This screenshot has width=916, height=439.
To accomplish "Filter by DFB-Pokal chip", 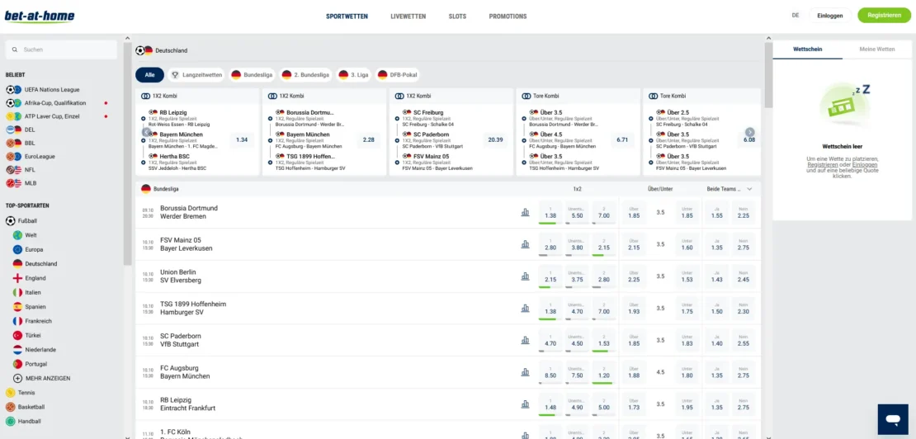I will [x=398, y=75].
